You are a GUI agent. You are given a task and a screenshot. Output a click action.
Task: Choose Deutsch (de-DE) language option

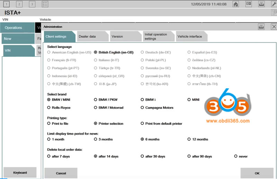click(156, 52)
